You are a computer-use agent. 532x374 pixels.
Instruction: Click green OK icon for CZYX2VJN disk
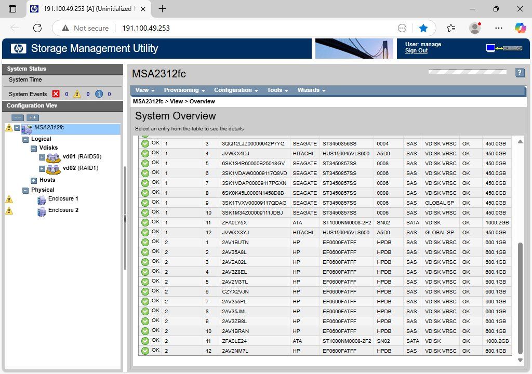click(145, 291)
